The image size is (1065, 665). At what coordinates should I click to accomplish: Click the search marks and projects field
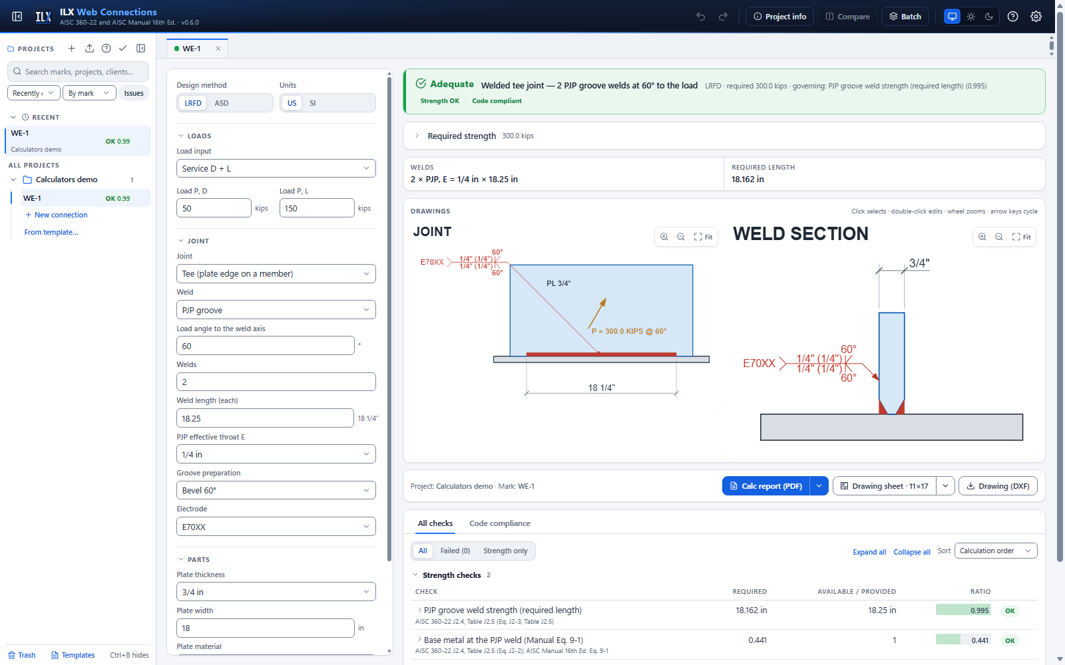point(78,71)
